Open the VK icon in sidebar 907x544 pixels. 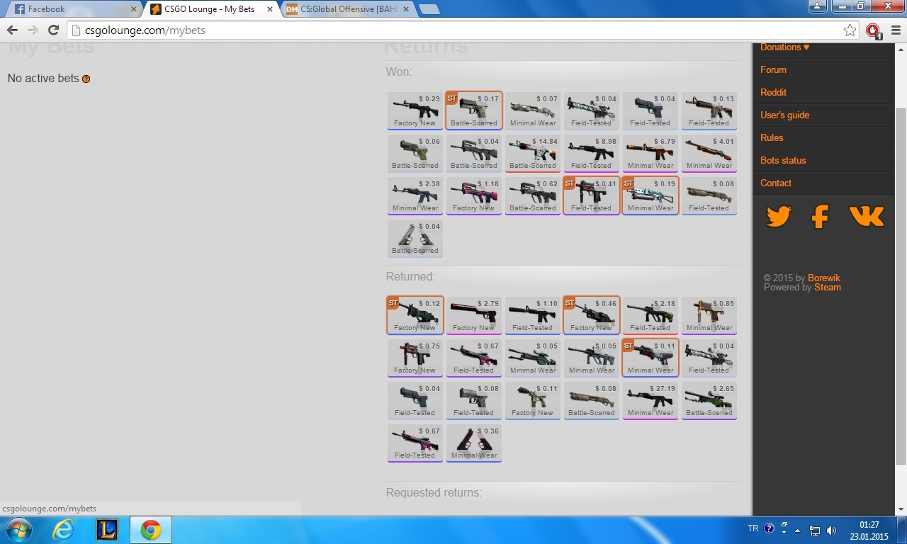(867, 216)
